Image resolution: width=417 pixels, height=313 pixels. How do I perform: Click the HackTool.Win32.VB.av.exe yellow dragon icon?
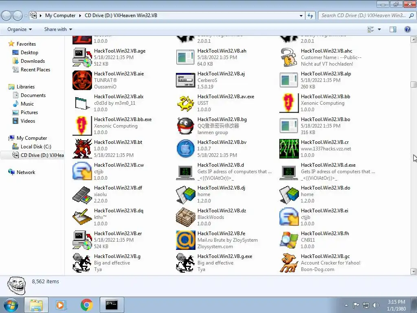coord(186,103)
